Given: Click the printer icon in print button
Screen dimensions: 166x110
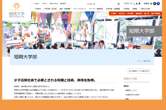Looking at the screenshot, I should pyautogui.click(x=130, y=71).
